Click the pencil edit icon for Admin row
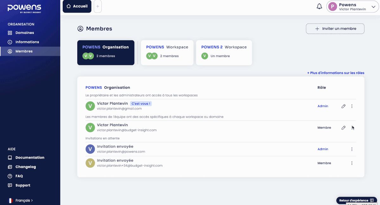Screen dimensions: 380x205 pos(343,106)
